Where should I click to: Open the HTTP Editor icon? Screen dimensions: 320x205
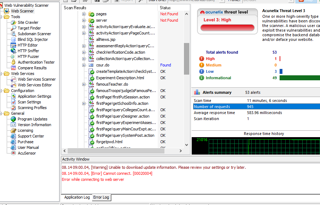click(13, 45)
